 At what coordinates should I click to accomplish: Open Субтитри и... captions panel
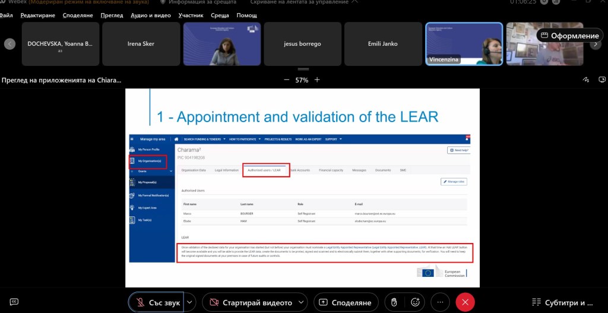pyautogui.click(x=562, y=302)
